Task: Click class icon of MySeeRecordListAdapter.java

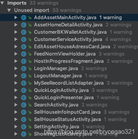Action: tap(24, 83)
